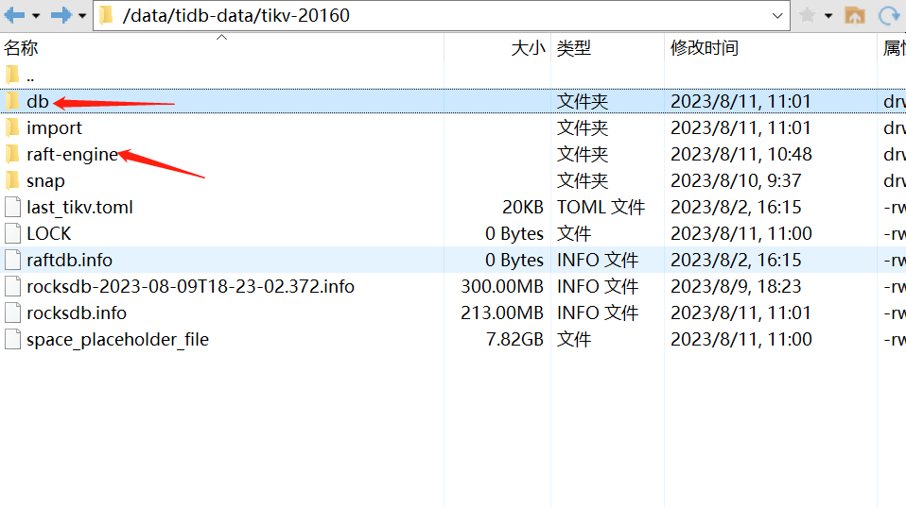Click the back navigation arrow

point(14,15)
